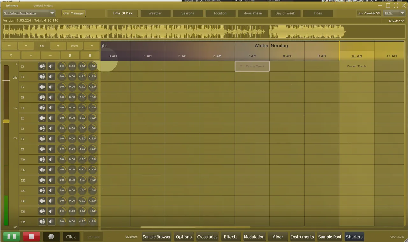Click the master volume slider handle
The width and height of the screenshot is (408, 242).
click(x=6, y=121)
